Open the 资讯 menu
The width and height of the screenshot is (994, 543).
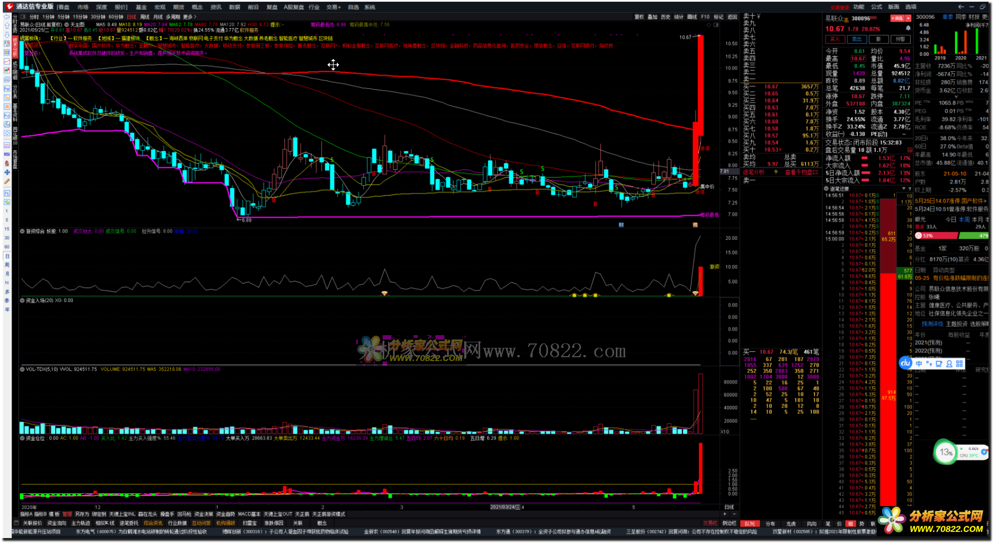(216, 7)
